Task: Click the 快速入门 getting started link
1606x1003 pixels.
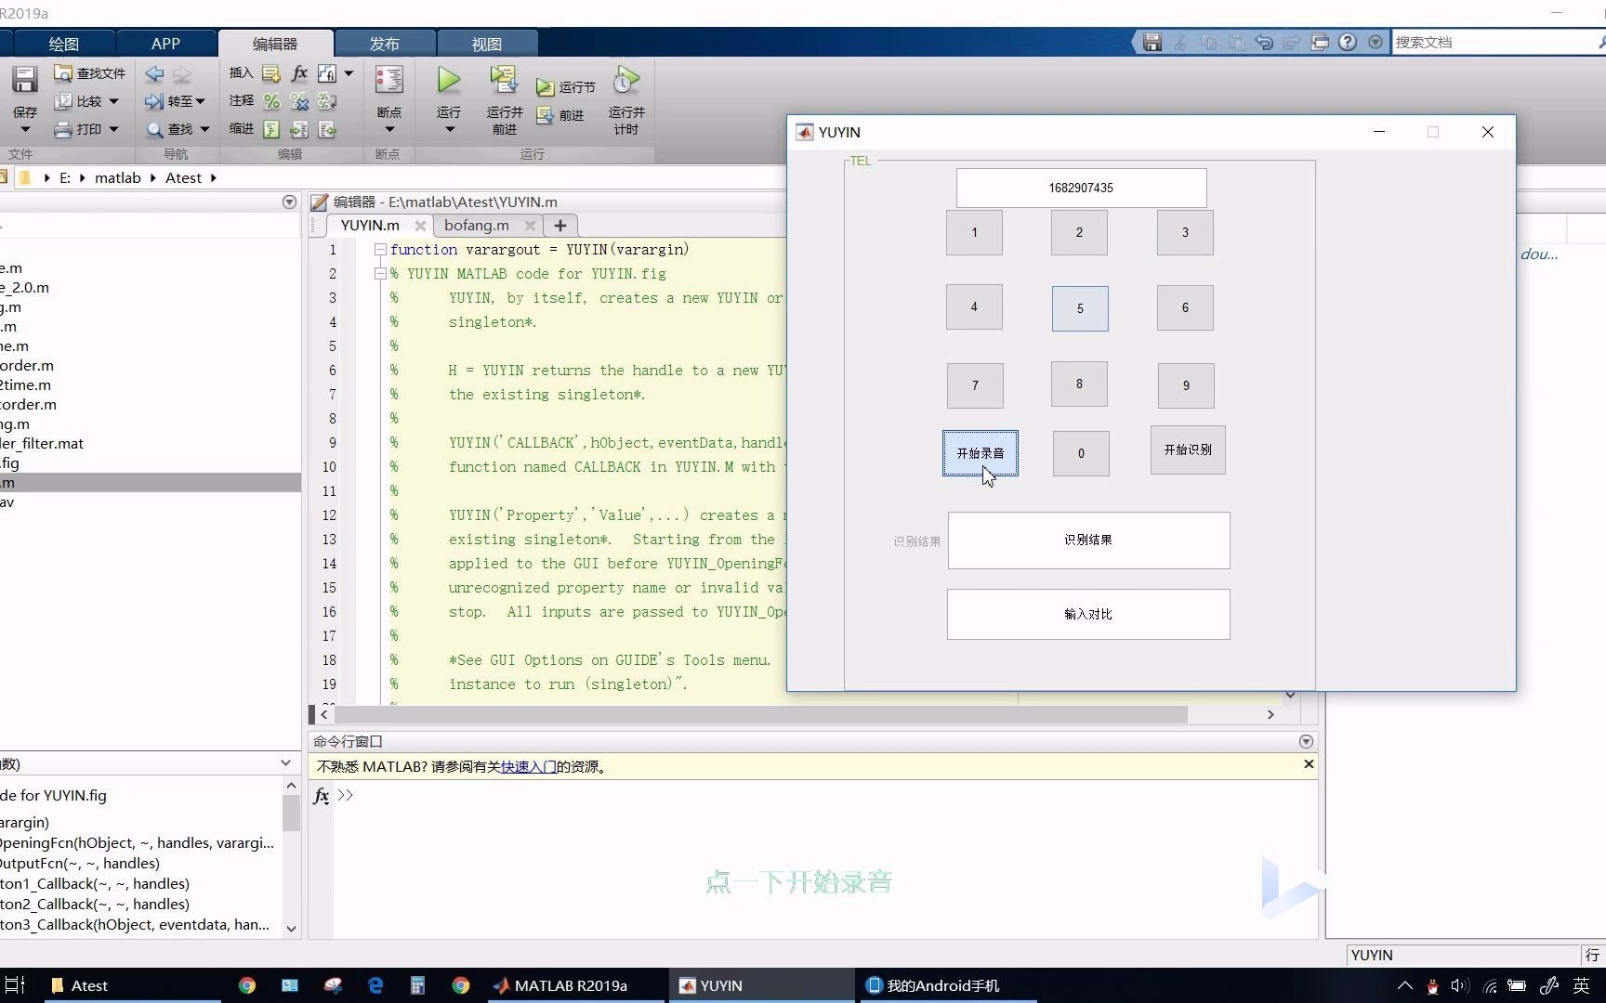Action: coord(529,767)
